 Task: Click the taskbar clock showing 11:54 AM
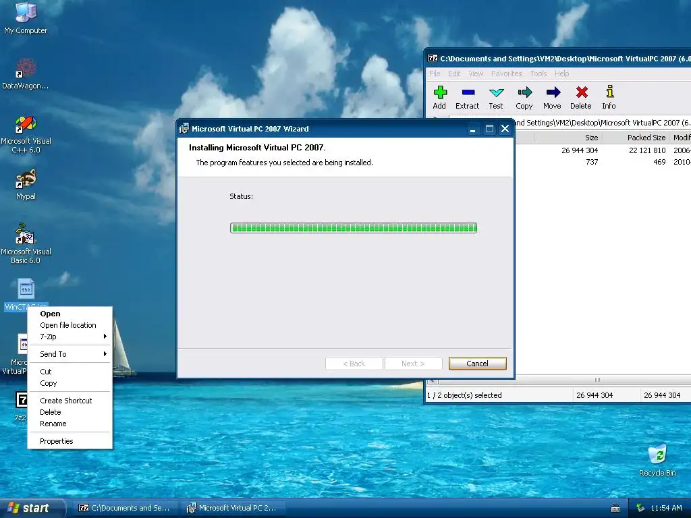tap(666, 509)
